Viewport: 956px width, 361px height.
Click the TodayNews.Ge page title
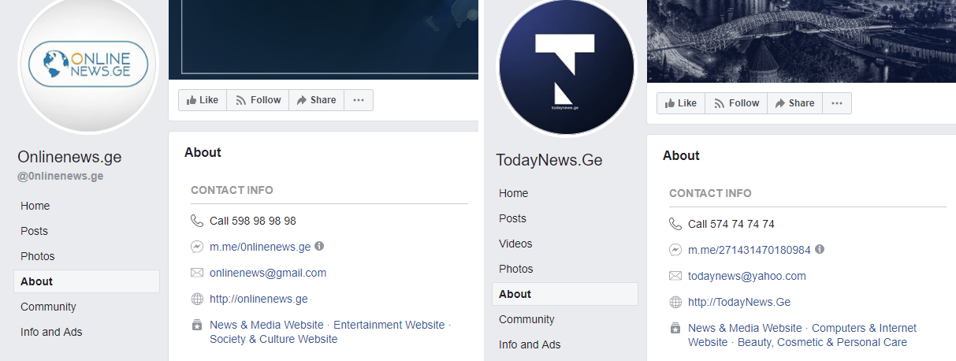click(549, 160)
